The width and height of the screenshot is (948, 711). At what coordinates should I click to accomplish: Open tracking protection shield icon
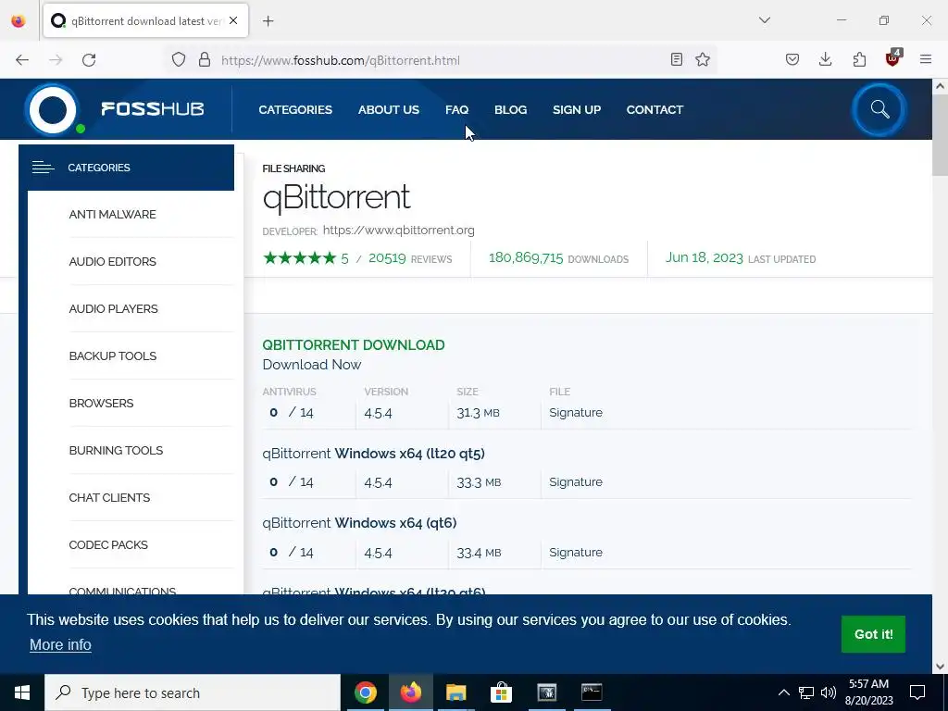coord(179,60)
